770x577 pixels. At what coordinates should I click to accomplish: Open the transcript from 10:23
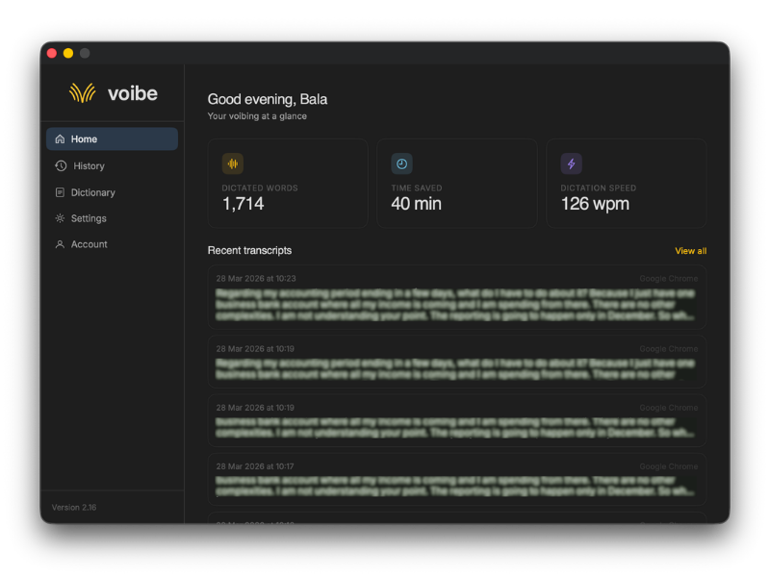(x=456, y=297)
